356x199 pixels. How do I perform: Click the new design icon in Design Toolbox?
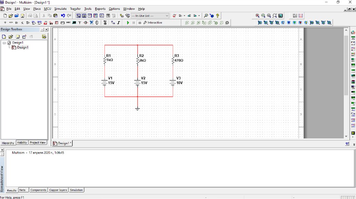(x=4, y=36)
